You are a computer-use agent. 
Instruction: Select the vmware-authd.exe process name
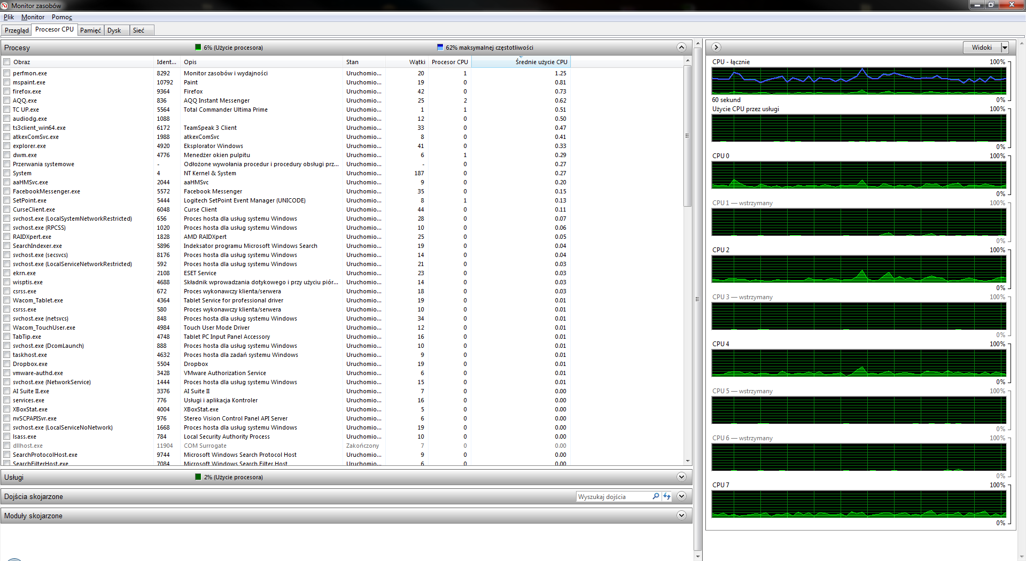click(x=38, y=373)
